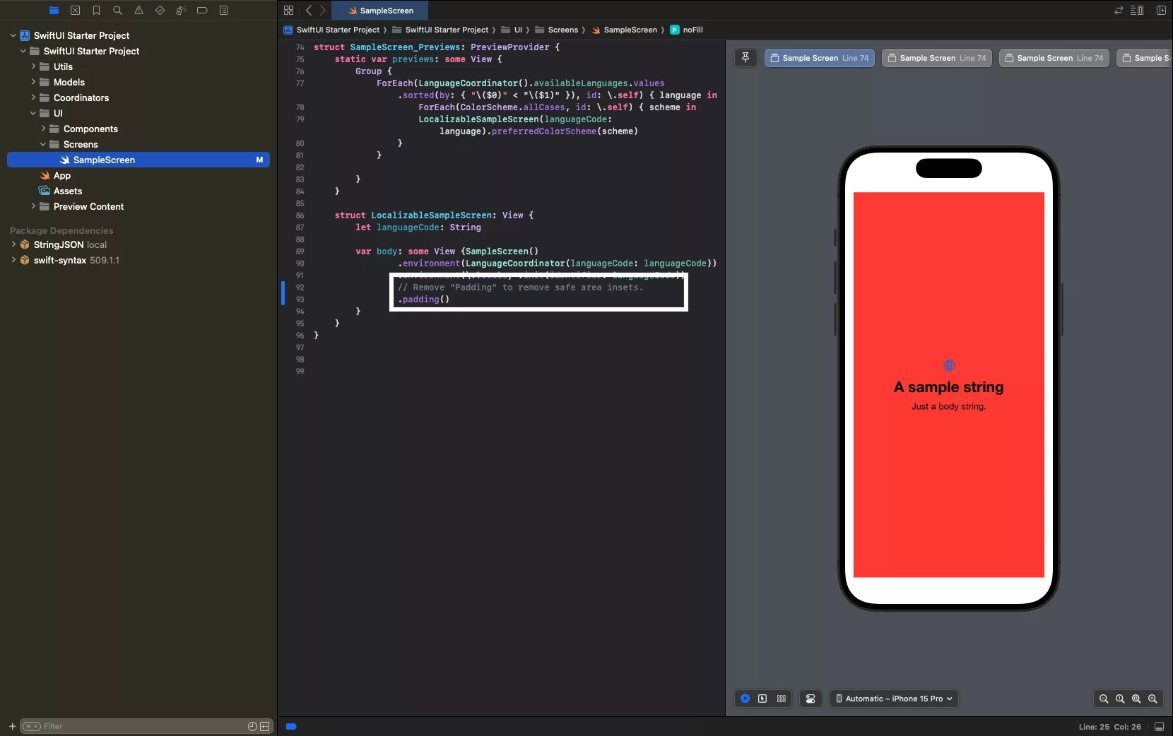Screen dimensions: 1173x736
Task: Toggle the debug area button
Action: pyautogui.click(x=1159, y=726)
